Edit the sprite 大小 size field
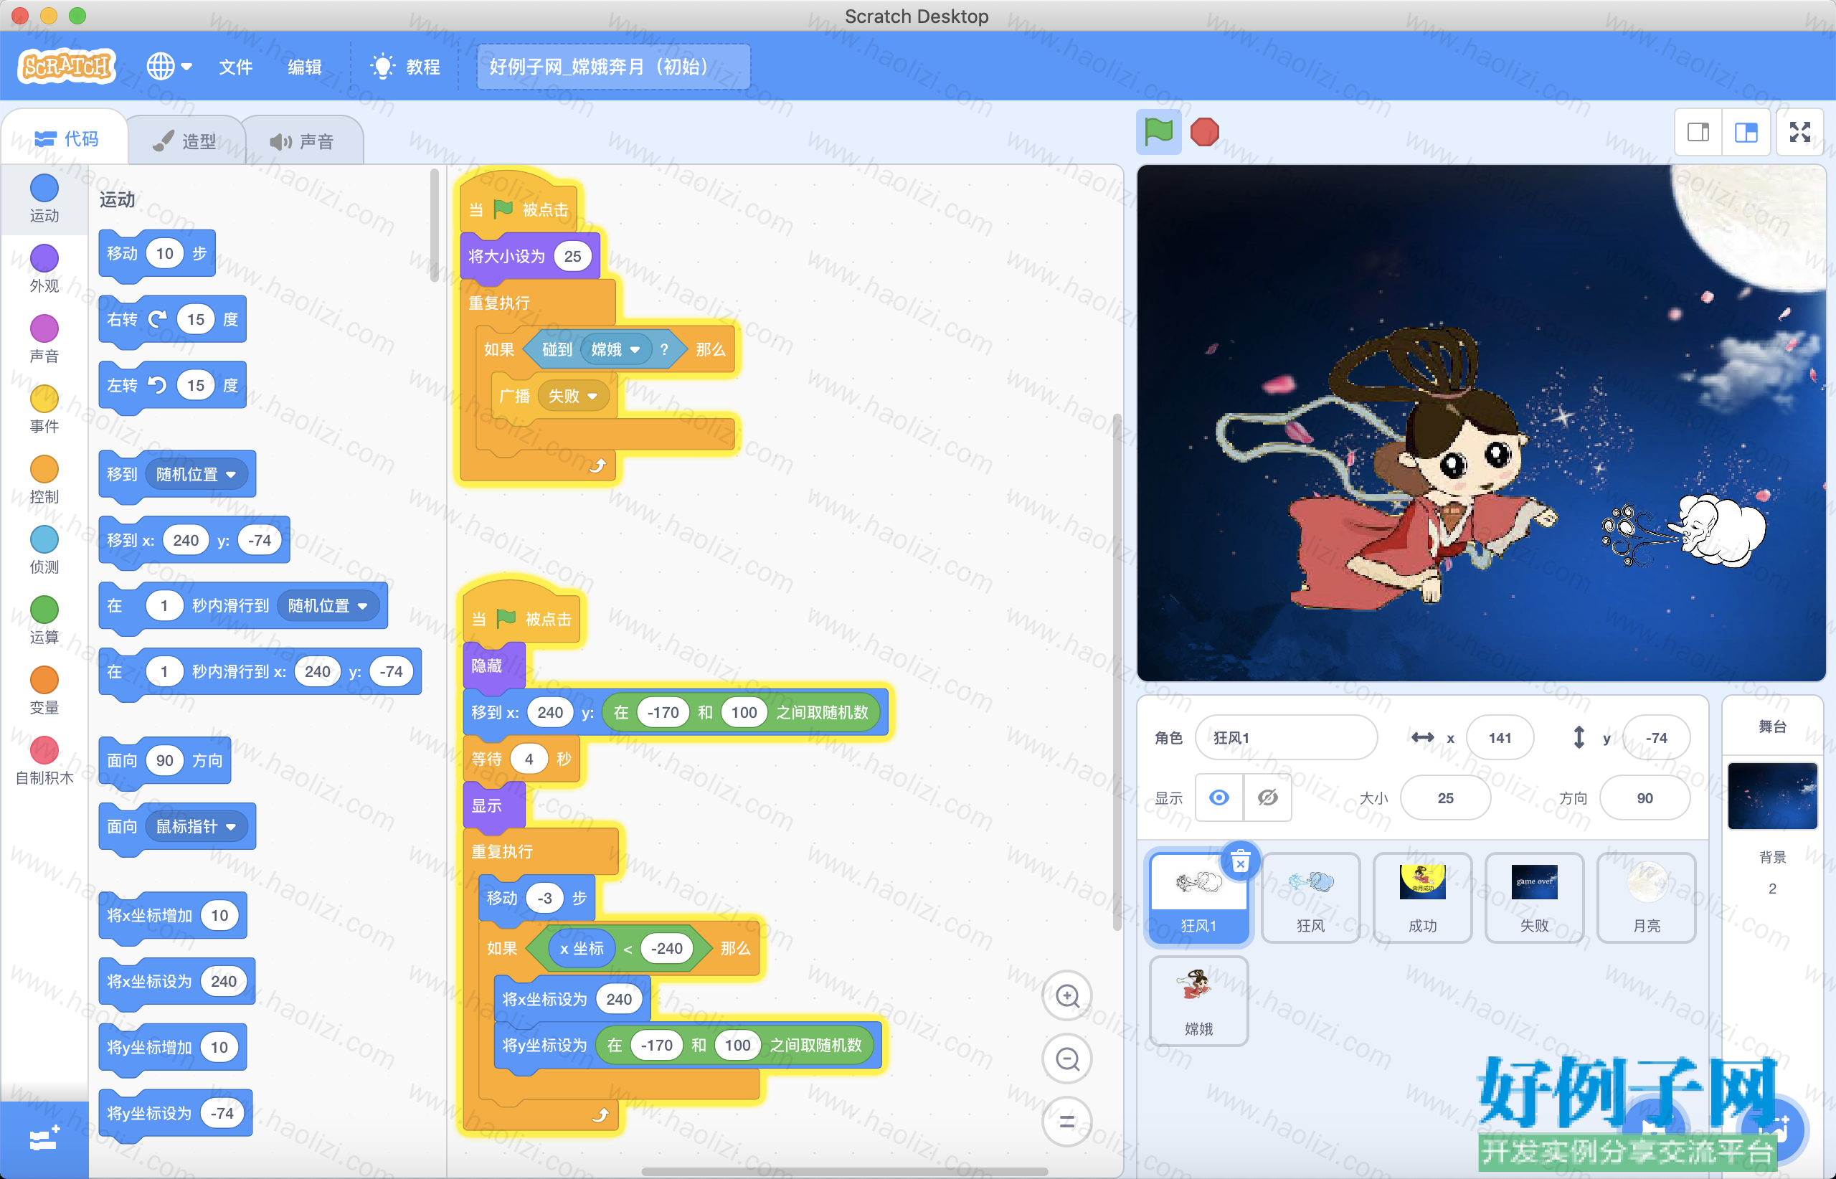This screenshot has width=1836, height=1179. 1444,797
